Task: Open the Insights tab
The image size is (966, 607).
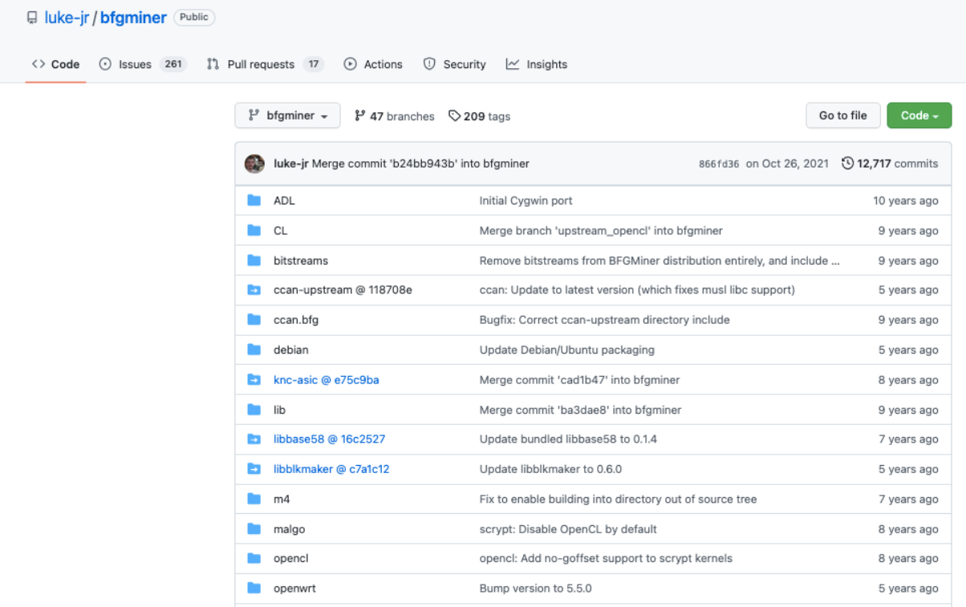Action: [x=537, y=64]
